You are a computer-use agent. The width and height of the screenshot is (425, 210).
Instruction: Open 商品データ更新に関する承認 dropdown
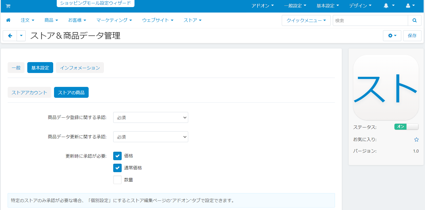[151, 137]
